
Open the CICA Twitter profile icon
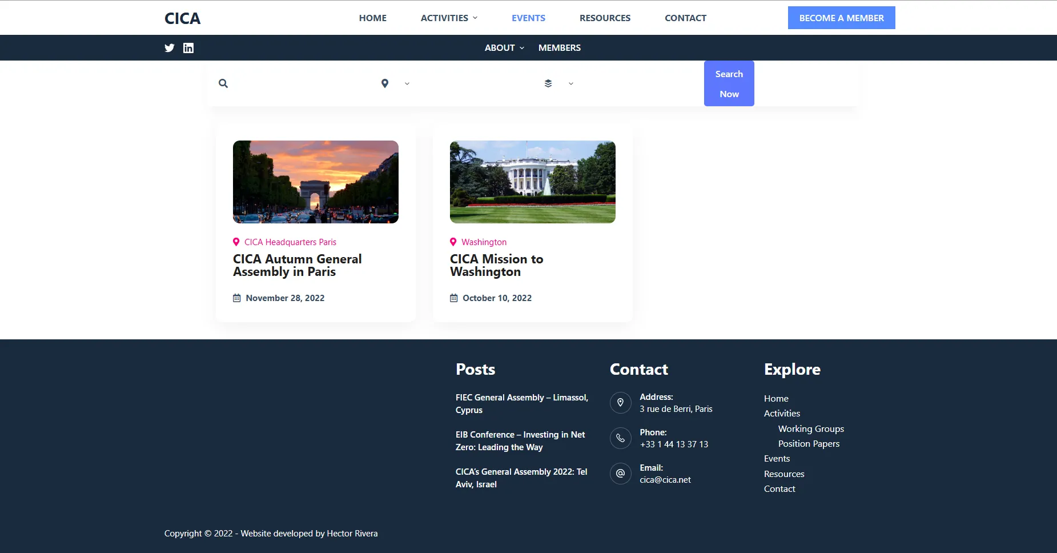pyautogui.click(x=170, y=48)
